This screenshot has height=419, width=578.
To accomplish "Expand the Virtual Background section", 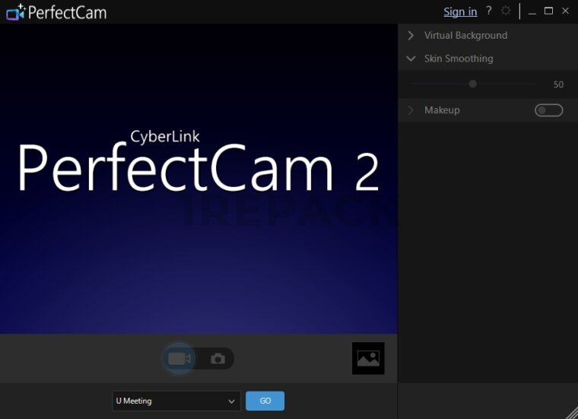I will (411, 35).
